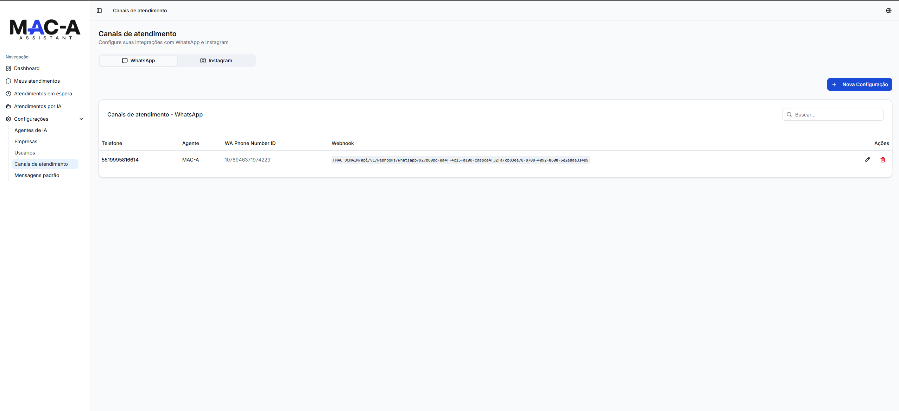Image resolution: width=899 pixels, height=411 pixels.
Task: Click the Agente column header
Action: click(x=190, y=143)
